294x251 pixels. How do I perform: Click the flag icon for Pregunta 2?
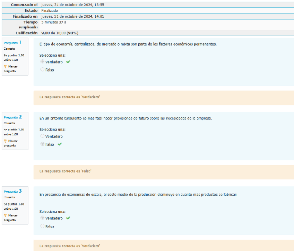(5, 141)
